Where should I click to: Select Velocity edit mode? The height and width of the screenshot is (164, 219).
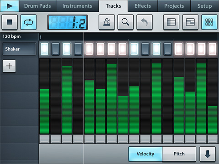[146, 154]
